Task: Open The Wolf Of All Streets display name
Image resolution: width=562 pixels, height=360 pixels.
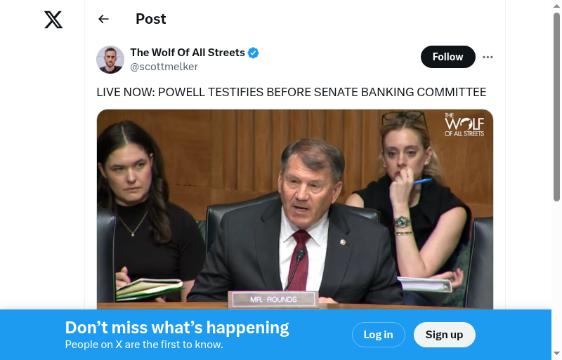Action: (x=188, y=53)
